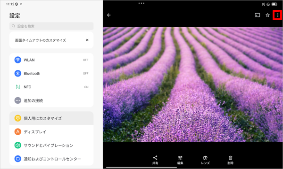Open ディスプレイ settings

(x=51, y=132)
